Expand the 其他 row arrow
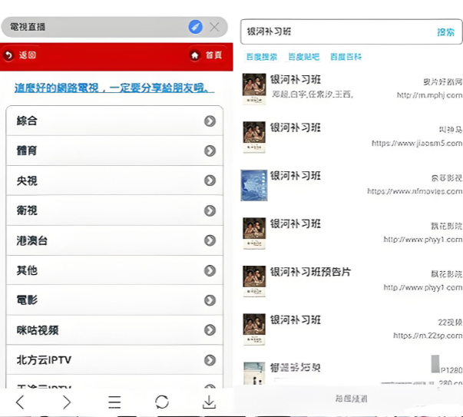The image size is (463, 417). tap(210, 270)
